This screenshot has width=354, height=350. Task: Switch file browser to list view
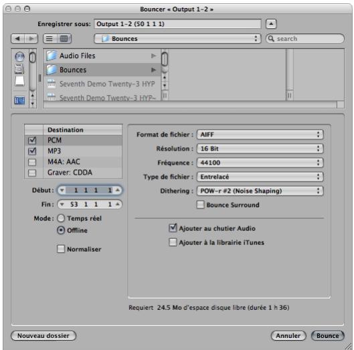tap(50, 39)
